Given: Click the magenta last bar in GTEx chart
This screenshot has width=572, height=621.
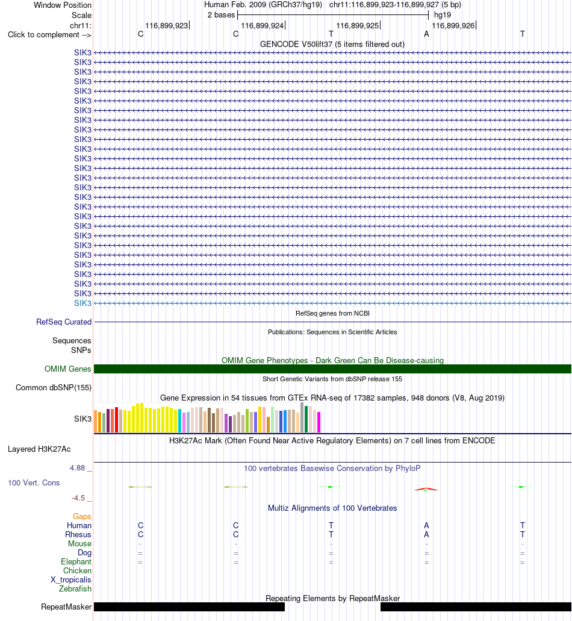Looking at the screenshot, I should coord(319,422).
